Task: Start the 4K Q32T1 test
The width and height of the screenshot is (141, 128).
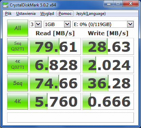Action: (18, 65)
